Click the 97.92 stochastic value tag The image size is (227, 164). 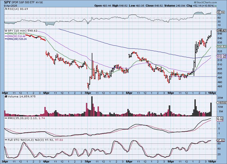coord(221,140)
